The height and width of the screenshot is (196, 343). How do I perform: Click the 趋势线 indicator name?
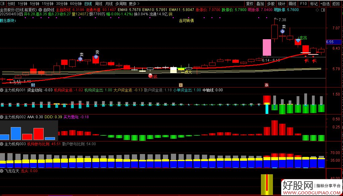click(x=49, y=10)
